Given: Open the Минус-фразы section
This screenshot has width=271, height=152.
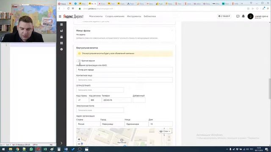Looking at the screenshot, I should [x=124, y=34].
